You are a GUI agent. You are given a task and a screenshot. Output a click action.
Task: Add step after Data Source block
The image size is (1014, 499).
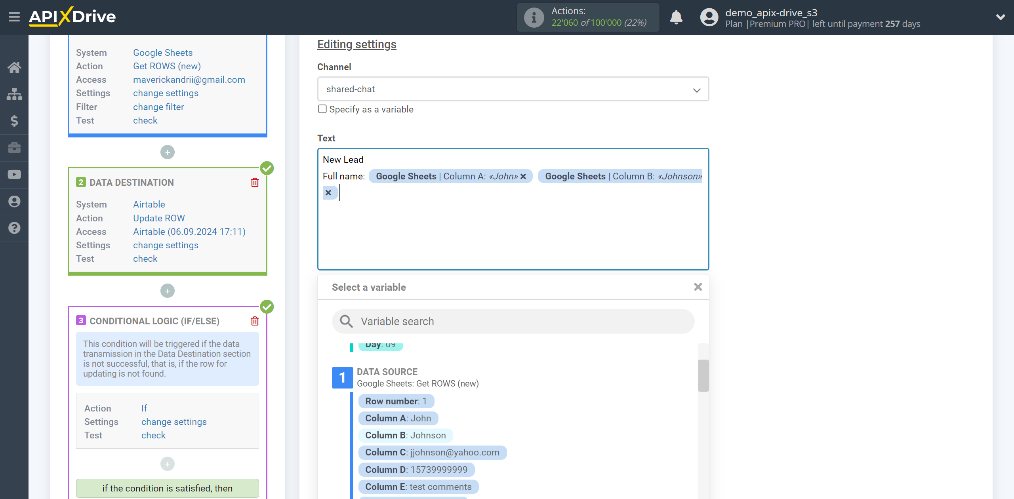(x=168, y=152)
